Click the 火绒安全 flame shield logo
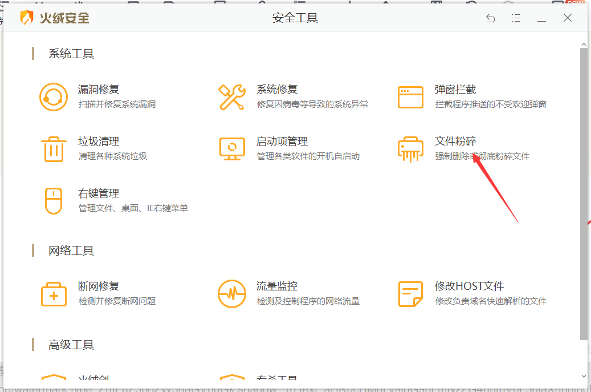This screenshot has height=392, width=591. 26,18
